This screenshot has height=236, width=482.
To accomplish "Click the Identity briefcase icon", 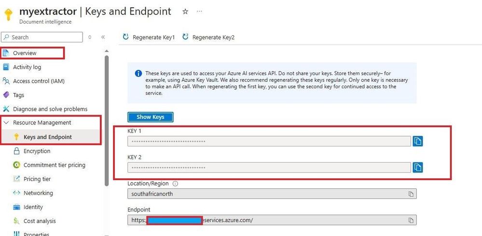I will 16,207.
